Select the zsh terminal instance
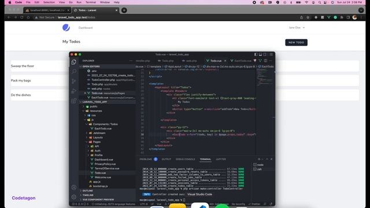370x208 pixels. click(258, 169)
